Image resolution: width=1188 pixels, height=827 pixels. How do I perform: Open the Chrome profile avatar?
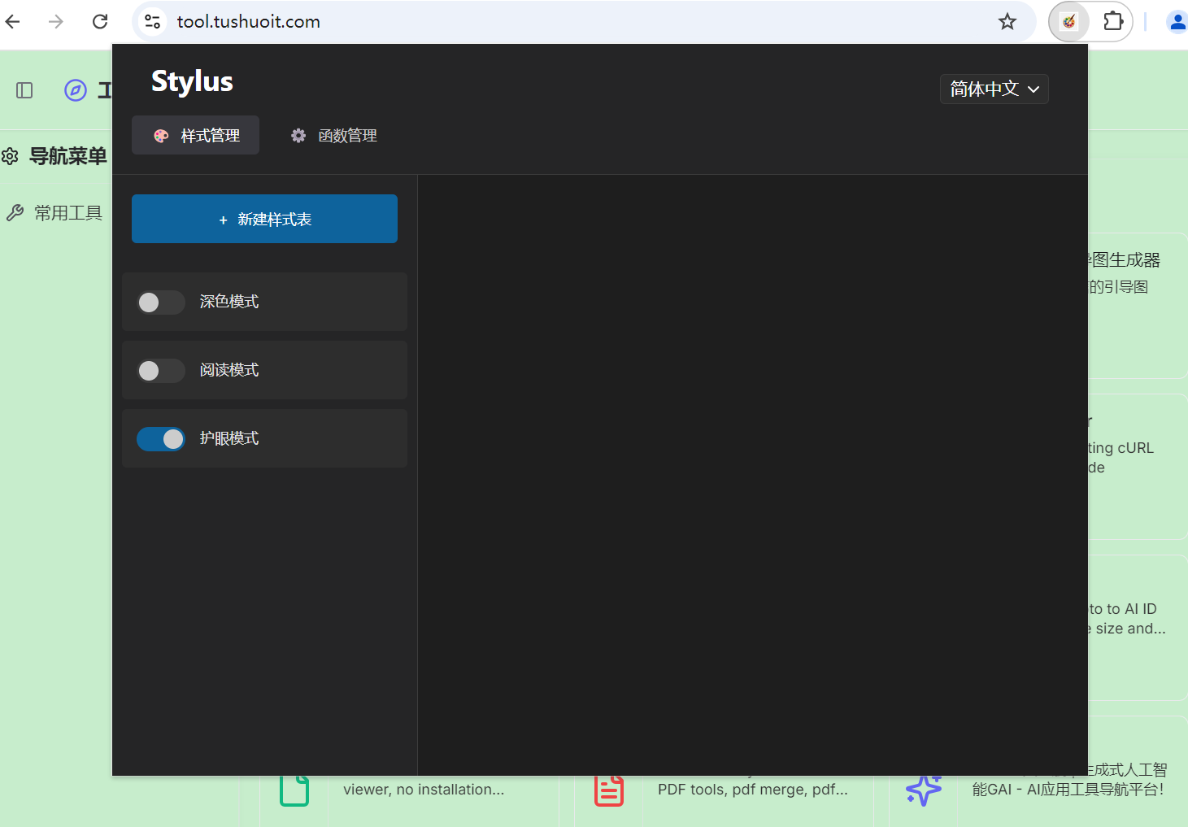pyautogui.click(x=1177, y=21)
